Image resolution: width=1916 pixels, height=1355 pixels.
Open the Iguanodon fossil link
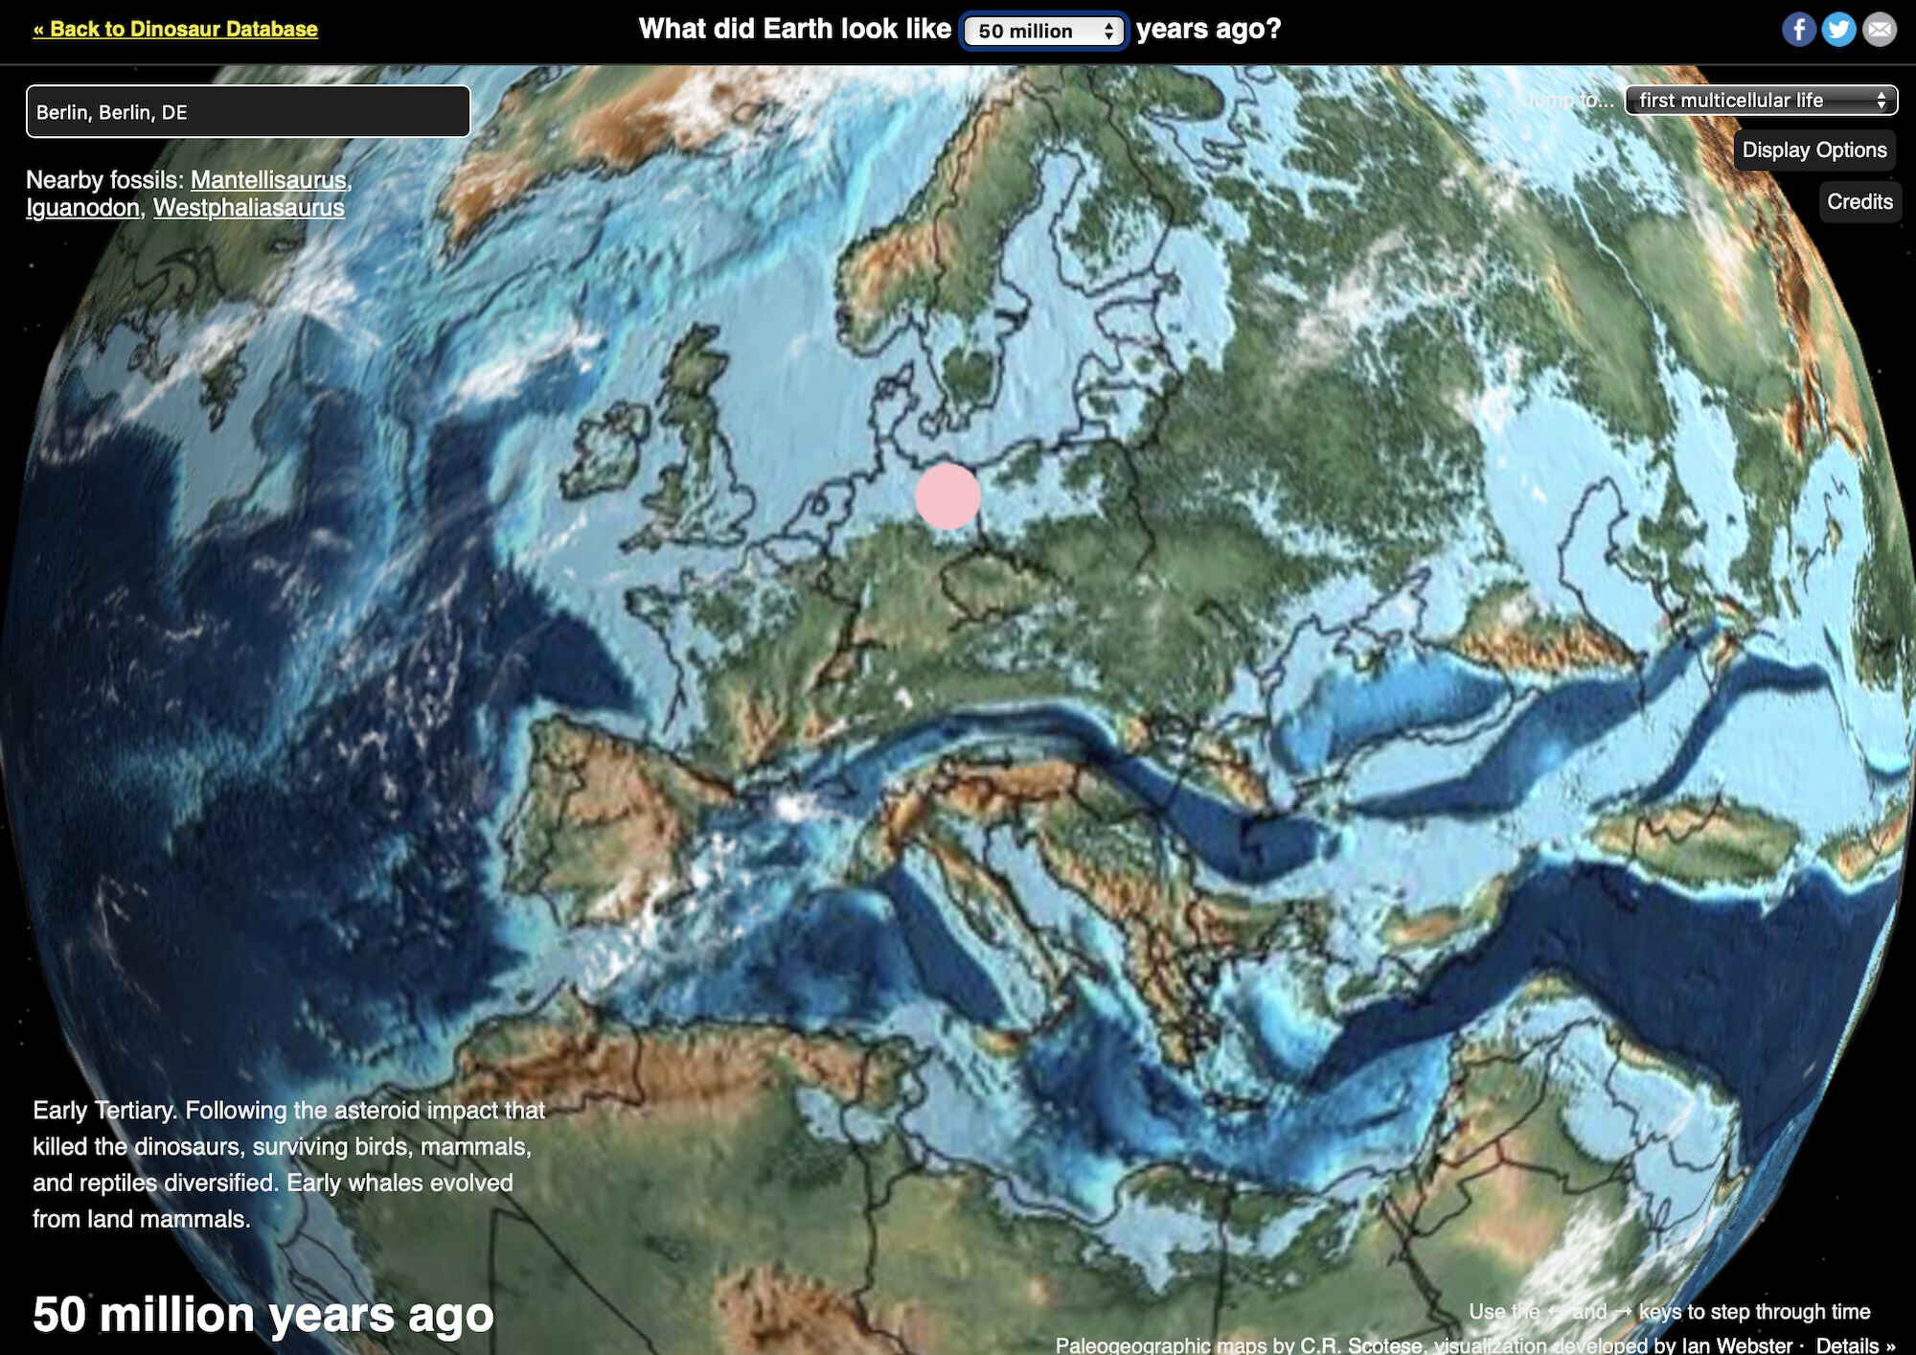[83, 207]
